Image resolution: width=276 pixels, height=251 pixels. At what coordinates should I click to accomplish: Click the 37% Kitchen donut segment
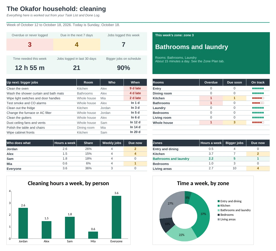pyautogui.click(x=203, y=214)
